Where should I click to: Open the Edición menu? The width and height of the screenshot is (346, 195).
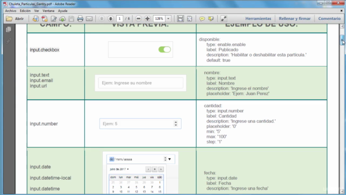(25, 11)
